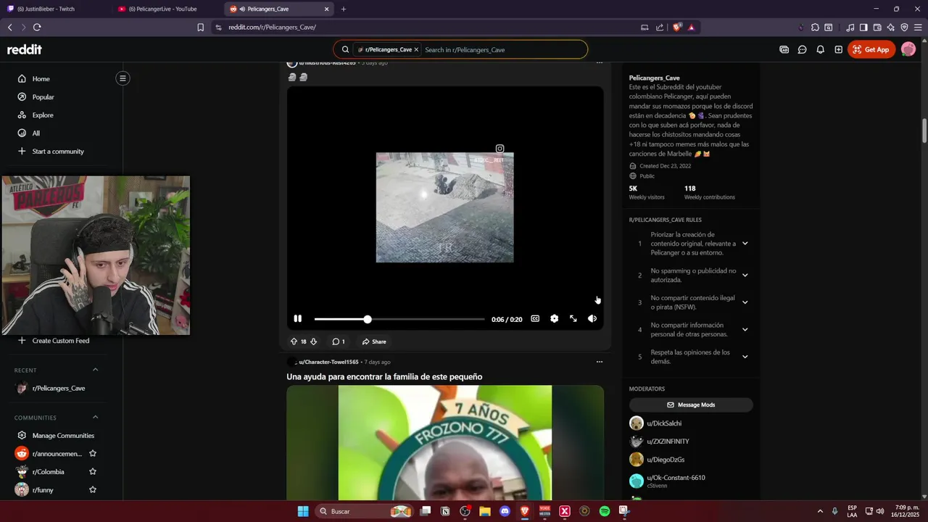This screenshot has height=522, width=928.
Task: Pause the video with the pause button
Action: 297,319
